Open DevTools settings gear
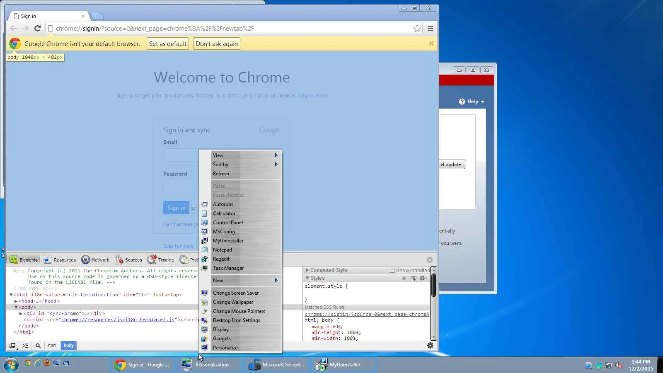Image resolution: width=663 pixels, height=373 pixels. point(430,345)
